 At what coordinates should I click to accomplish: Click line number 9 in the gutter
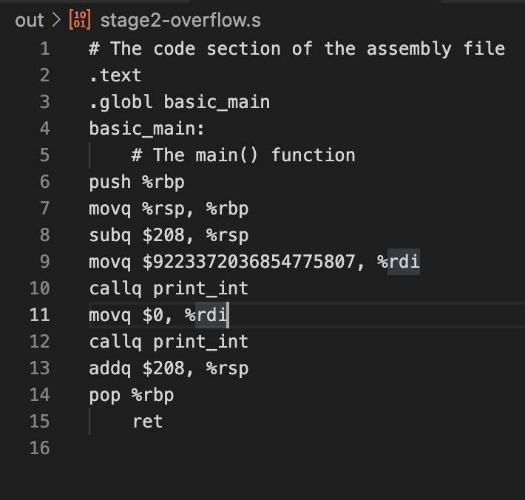pyautogui.click(x=44, y=262)
